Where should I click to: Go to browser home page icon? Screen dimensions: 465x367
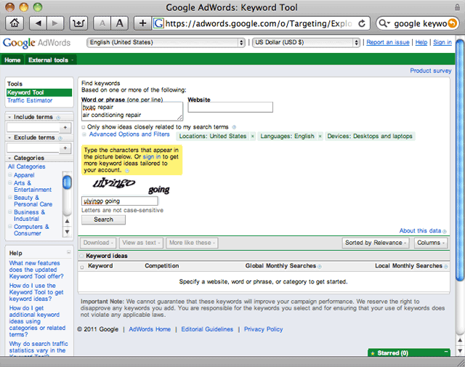[x=15, y=23]
